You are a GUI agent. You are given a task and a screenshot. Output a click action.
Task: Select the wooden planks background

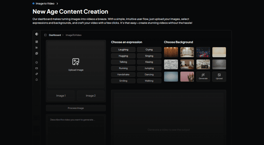pos(171,52)
